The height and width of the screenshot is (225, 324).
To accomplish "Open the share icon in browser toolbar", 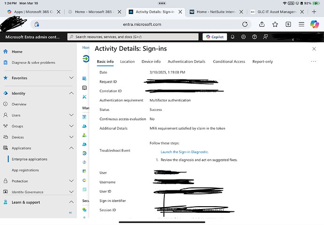I will point(262,24).
